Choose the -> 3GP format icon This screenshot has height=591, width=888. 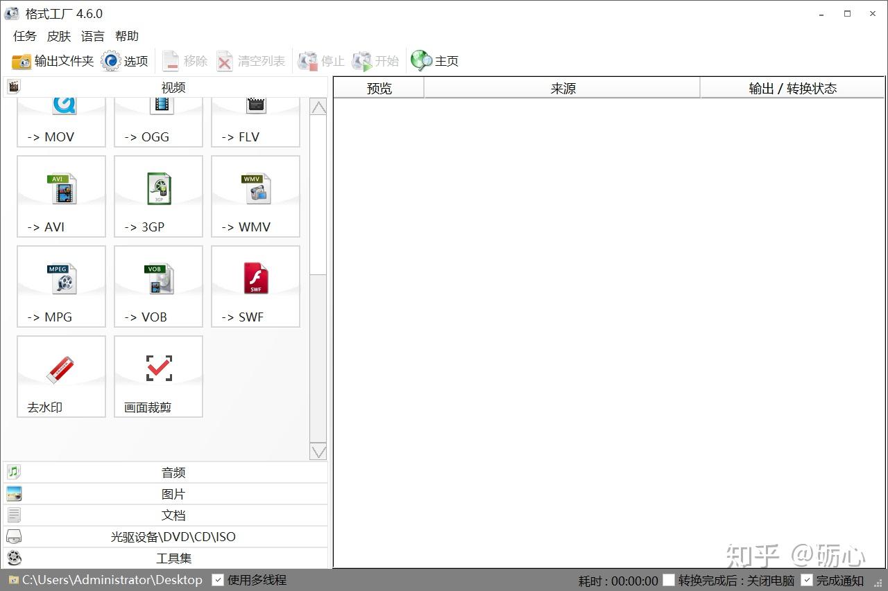158,196
